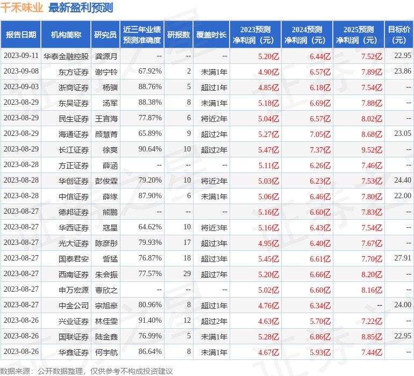Click the 近三年业绩预测准确度 header
This screenshot has height=376, width=414.
(142, 34)
